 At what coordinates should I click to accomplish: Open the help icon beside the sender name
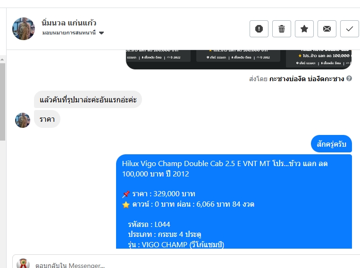click(x=349, y=78)
